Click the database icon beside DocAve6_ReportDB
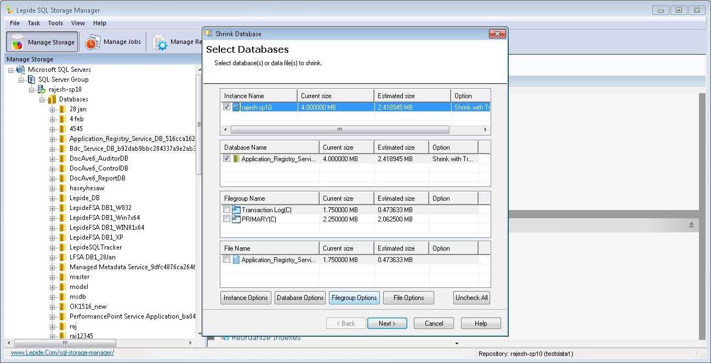This screenshot has height=363, width=711. pos(62,178)
